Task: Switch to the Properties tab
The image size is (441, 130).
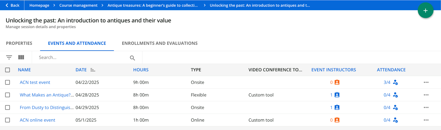Action: [19, 43]
